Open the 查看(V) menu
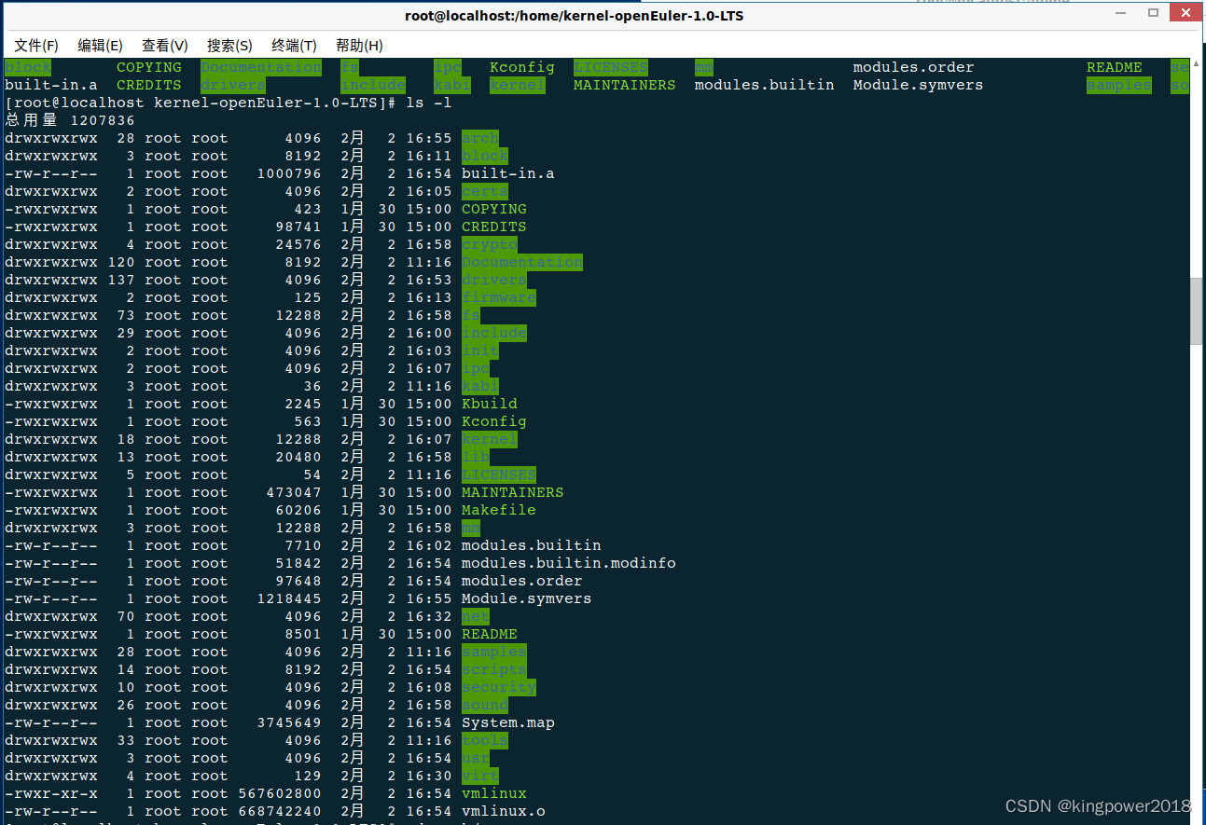Image resolution: width=1206 pixels, height=825 pixels. click(x=165, y=45)
